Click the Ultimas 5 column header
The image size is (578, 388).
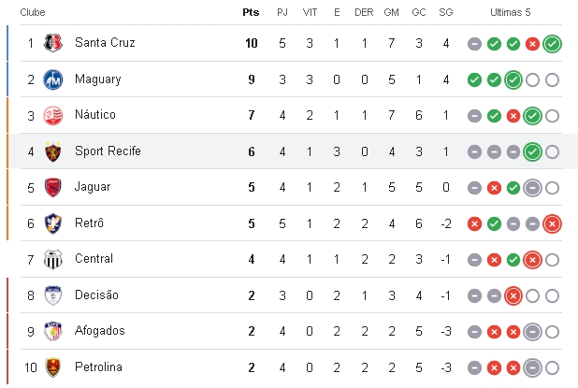click(510, 12)
